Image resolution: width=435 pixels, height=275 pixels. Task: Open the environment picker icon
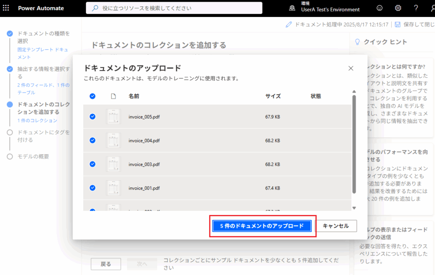292,8
